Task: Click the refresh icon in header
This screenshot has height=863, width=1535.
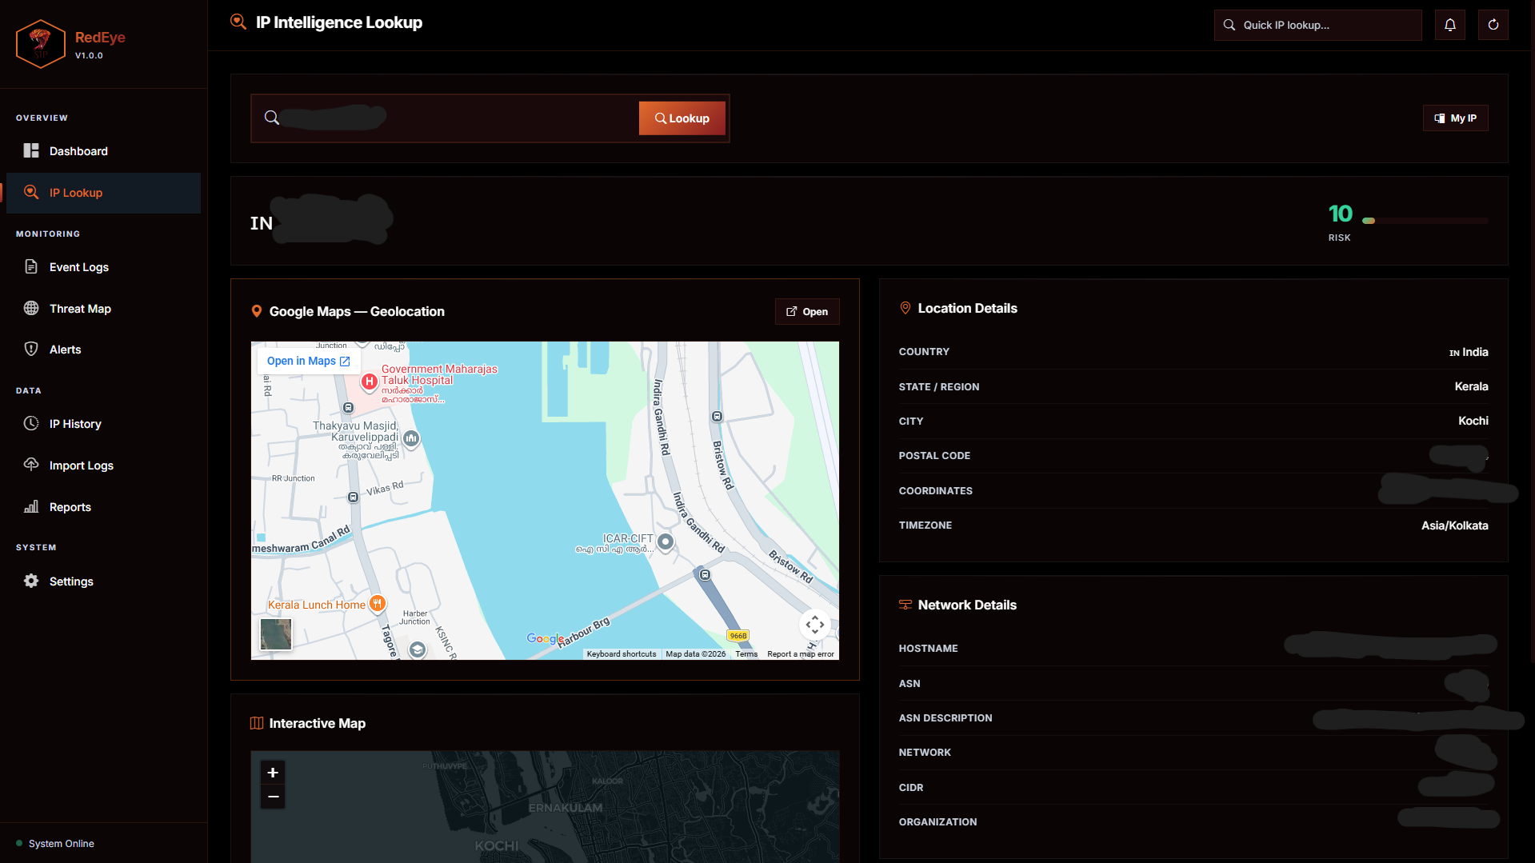Action: click(x=1493, y=25)
